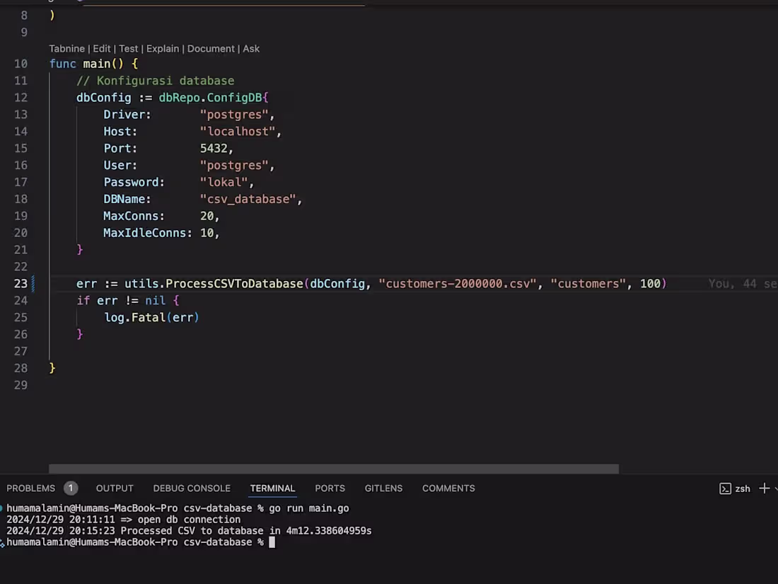Click the horizontal scrollbar below the editor
778x584 pixels.
point(332,468)
